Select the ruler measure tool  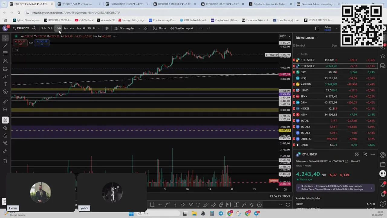pos(5,102)
